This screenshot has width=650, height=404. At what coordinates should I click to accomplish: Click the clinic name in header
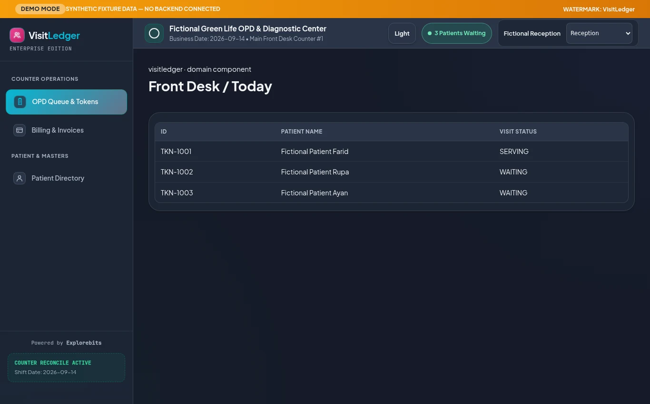point(248,29)
